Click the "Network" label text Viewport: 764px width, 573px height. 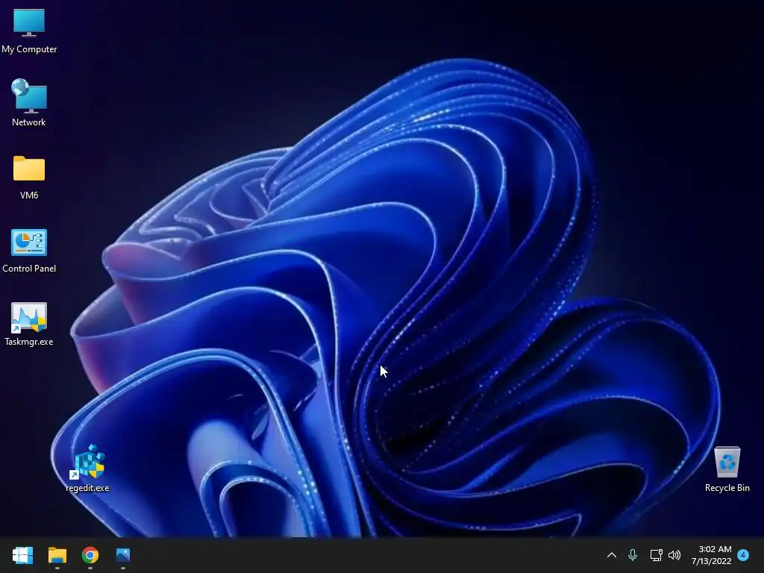29,122
